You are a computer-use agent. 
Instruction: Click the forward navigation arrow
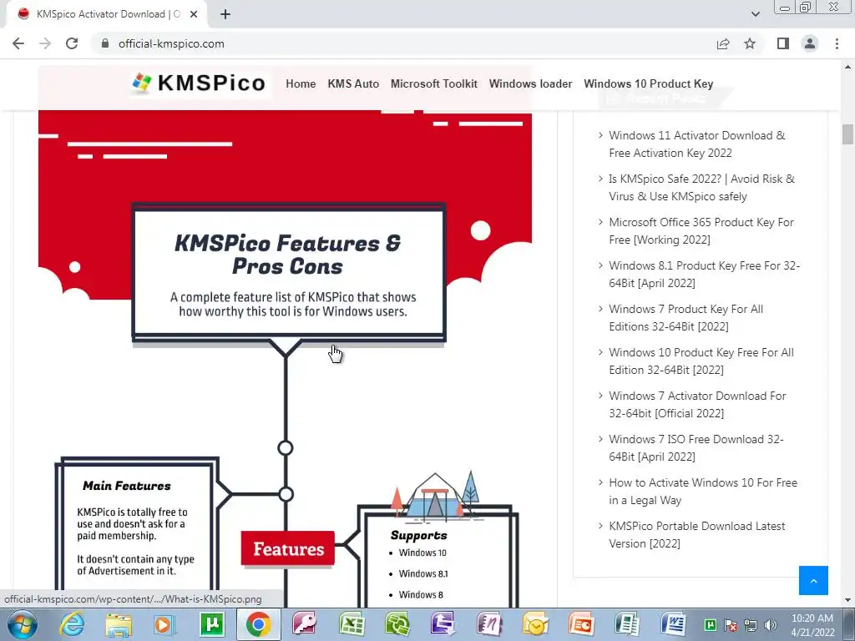45,43
